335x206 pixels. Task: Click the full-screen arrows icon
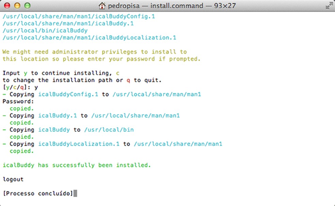click(329, 6)
